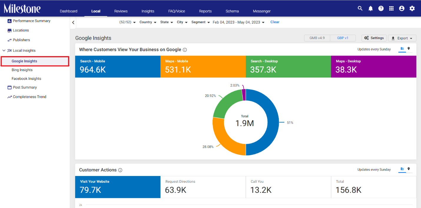
Task: Open the apps grid icon
Action: (391, 9)
